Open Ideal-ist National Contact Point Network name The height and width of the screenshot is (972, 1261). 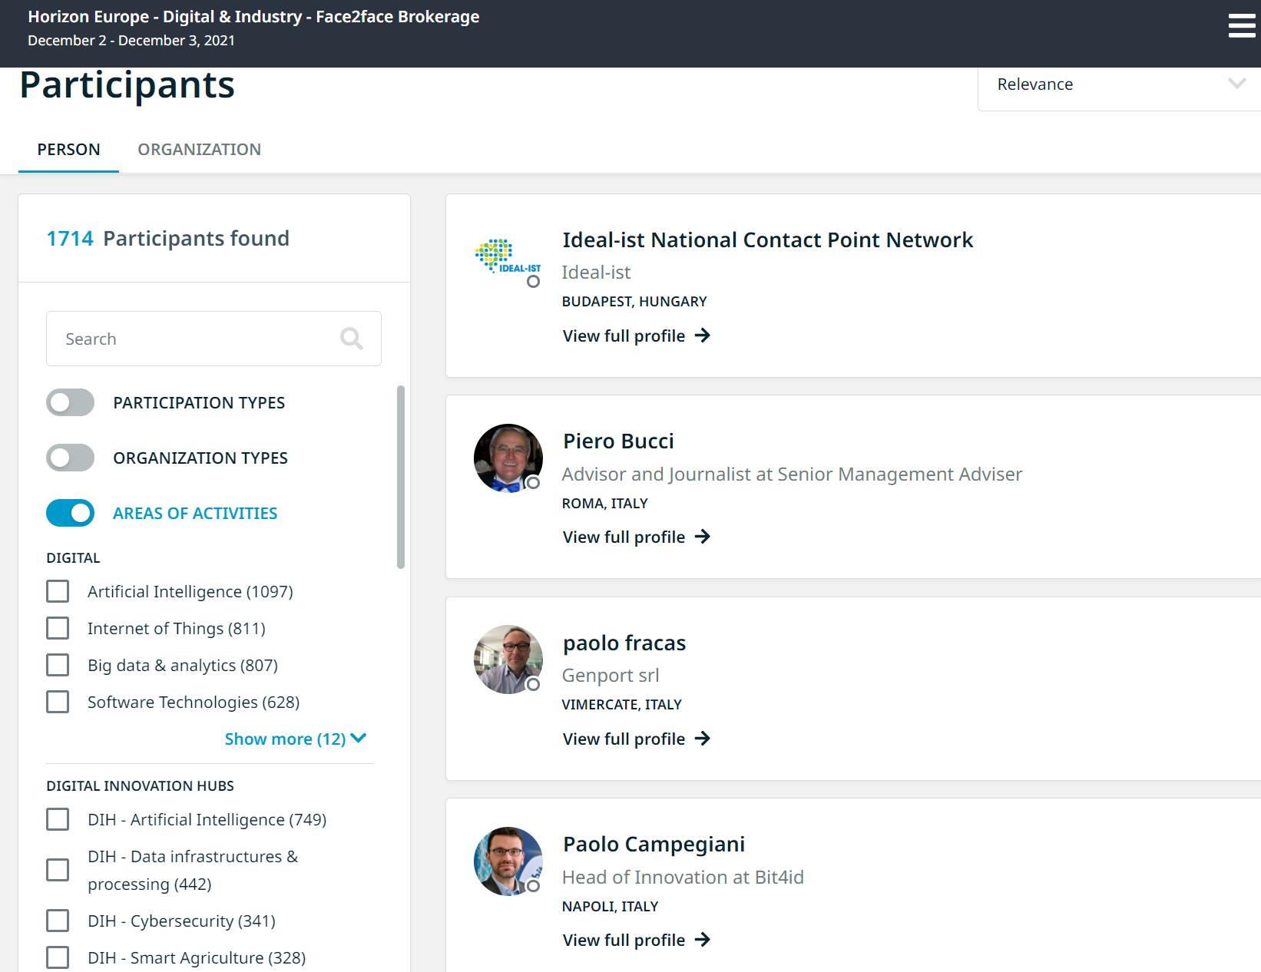click(768, 240)
